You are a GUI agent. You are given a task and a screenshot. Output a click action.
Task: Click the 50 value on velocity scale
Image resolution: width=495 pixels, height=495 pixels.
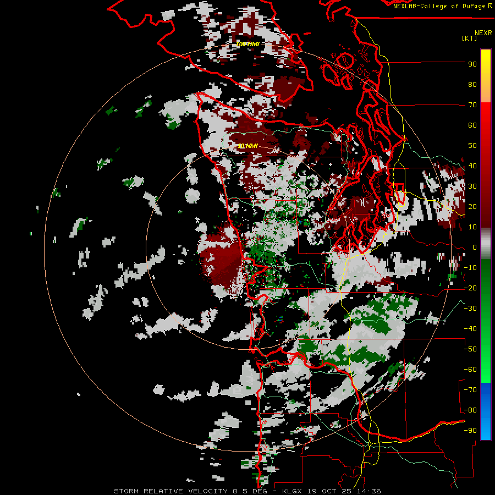472,146
